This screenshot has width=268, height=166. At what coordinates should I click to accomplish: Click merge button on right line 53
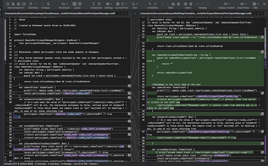pyautogui.click(x=262, y=152)
